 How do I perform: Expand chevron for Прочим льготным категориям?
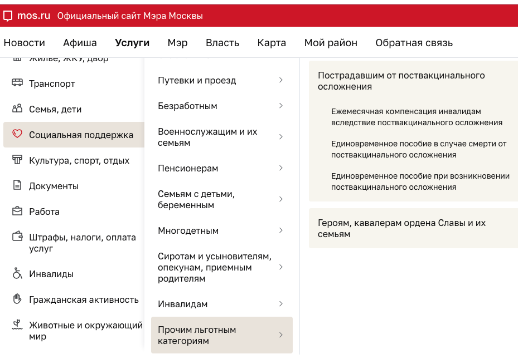(x=281, y=335)
